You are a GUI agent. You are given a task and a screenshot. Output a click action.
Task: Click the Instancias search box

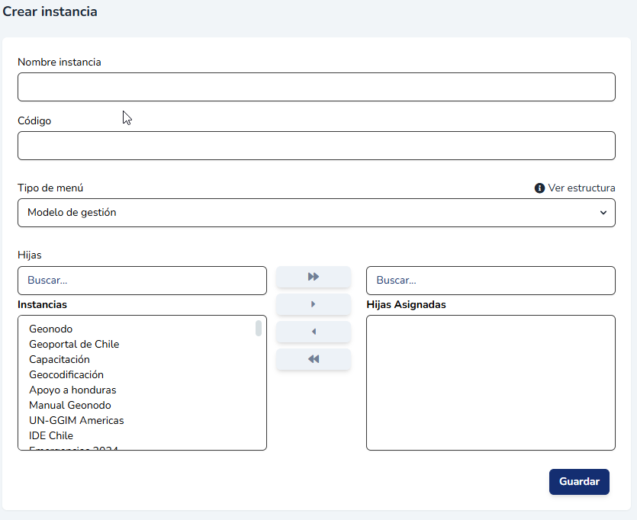click(142, 281)
